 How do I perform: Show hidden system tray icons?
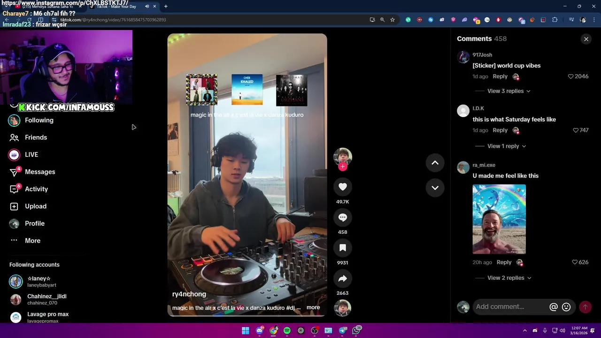tap(525, 331)
